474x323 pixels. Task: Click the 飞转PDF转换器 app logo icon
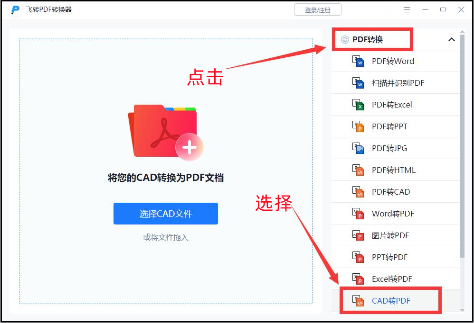point(15,9)
